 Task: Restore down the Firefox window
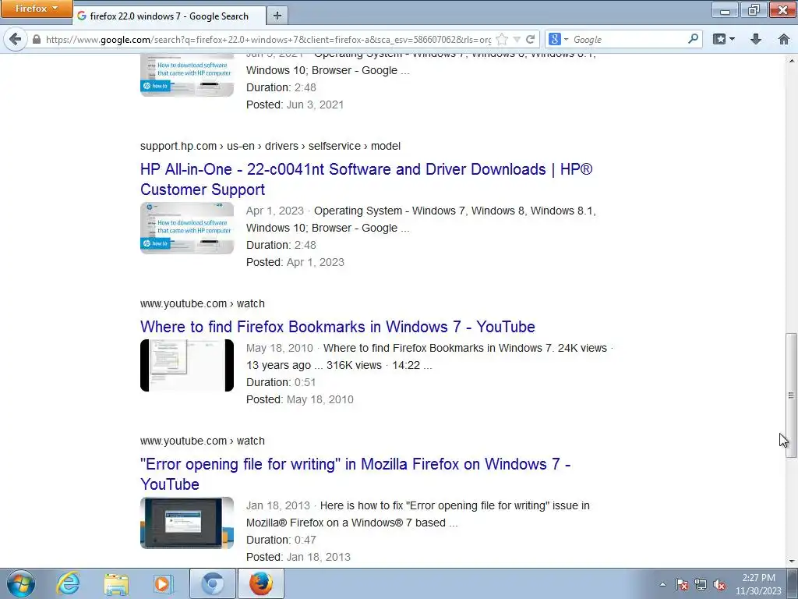(754, 10)
